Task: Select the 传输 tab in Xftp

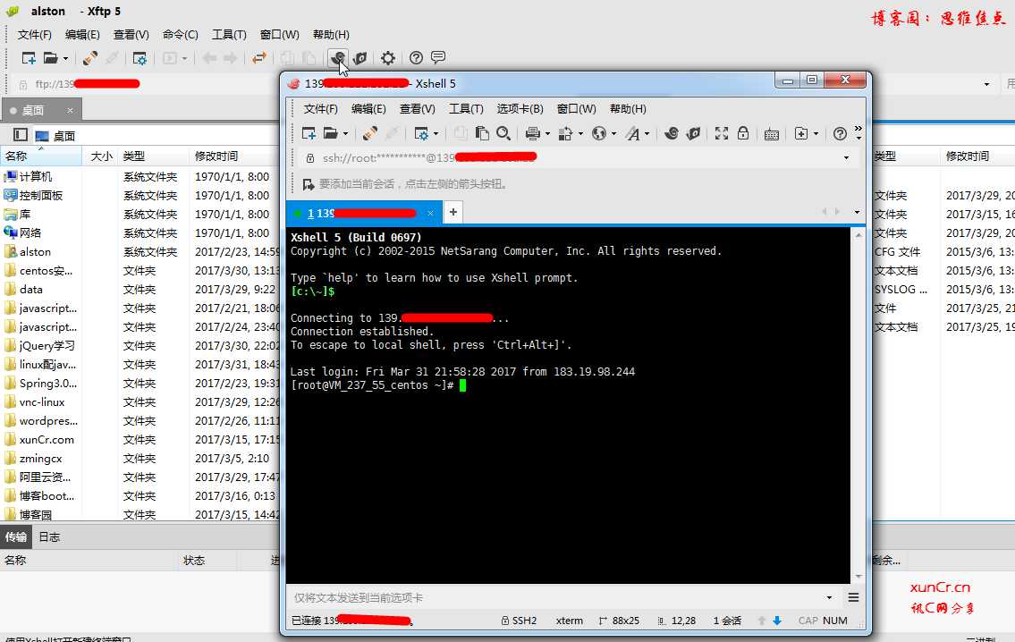Action: point(15,536)
